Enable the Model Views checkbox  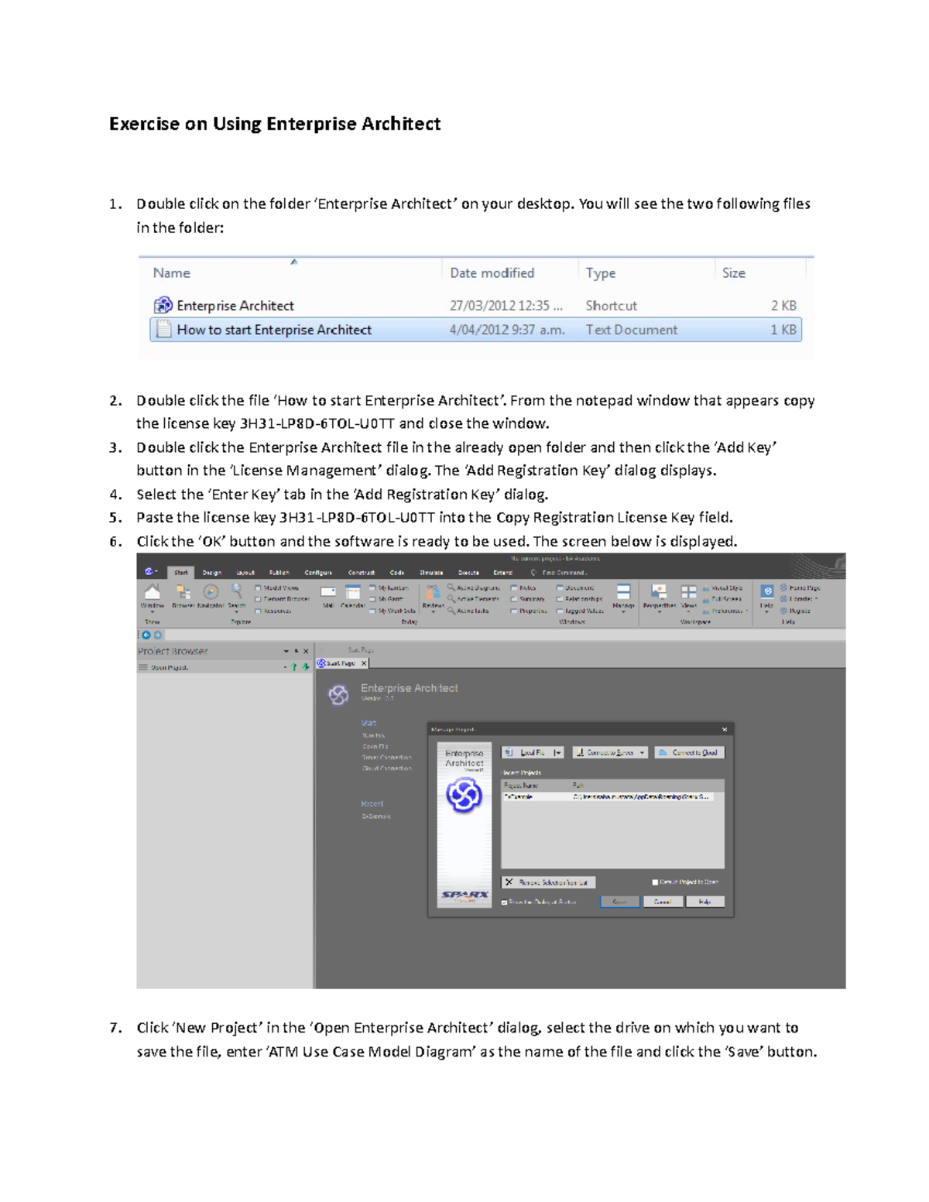(259, 588)
